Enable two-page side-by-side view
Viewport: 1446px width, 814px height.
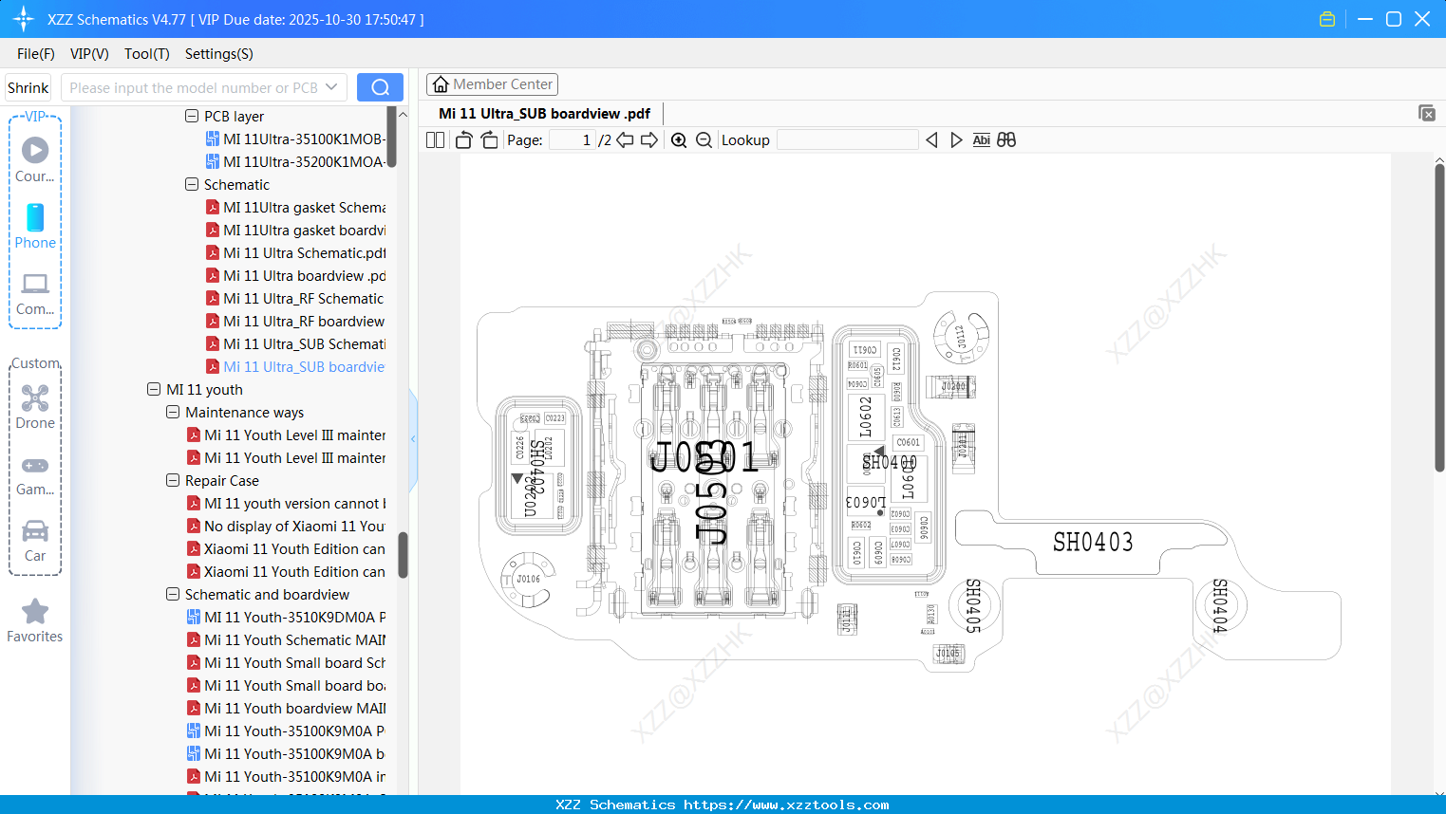pos(434,139)
